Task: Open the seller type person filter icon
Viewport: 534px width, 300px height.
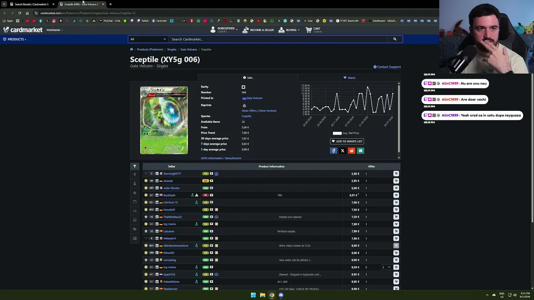Action: [134, 183]
